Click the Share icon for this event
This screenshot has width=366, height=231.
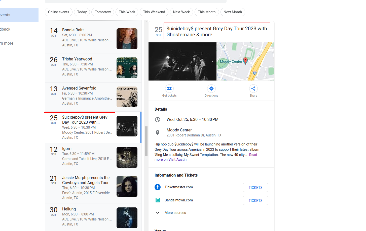(253, 89)
